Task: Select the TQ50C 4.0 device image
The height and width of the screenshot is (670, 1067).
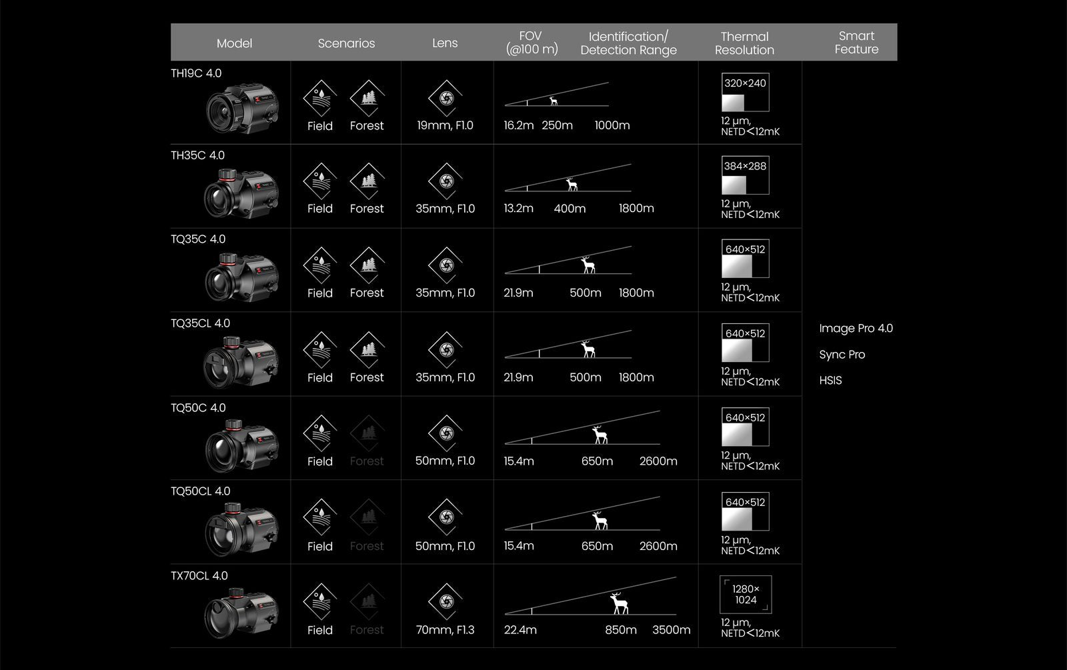Action: coord(241,446)
